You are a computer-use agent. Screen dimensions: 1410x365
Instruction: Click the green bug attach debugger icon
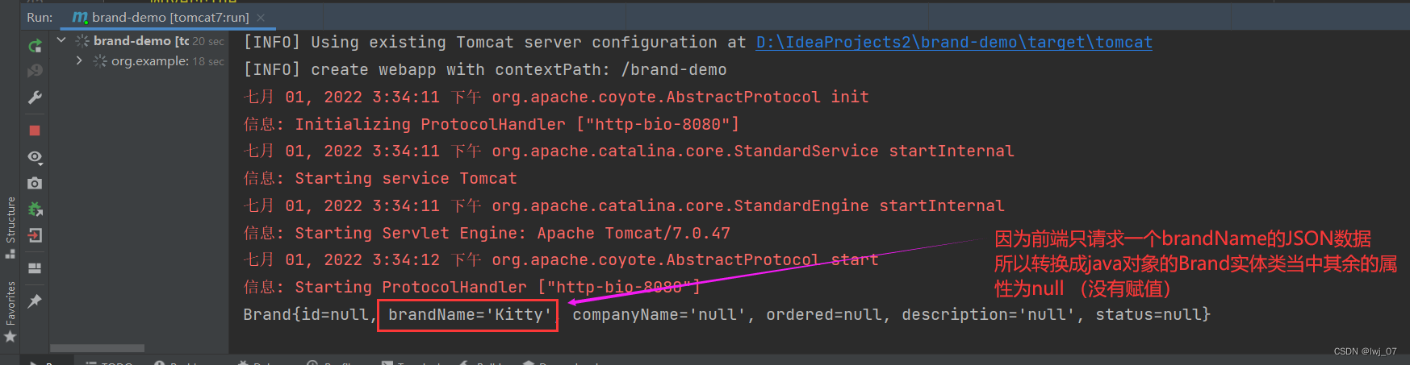(x=35, y=209)
